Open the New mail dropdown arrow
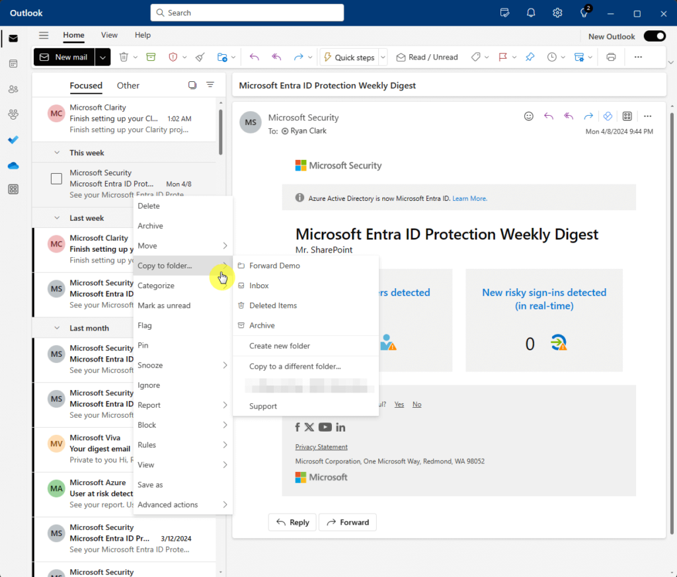 102,57
